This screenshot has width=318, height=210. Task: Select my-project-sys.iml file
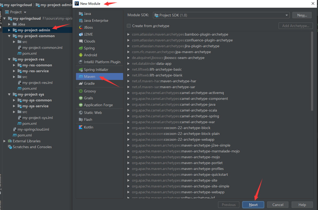click(x=38, y=118)
